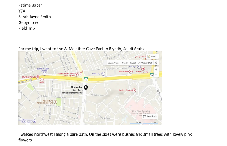This screenshot has height=146, width=227.
Task: Click the Altakhassusi Hotel Suites bed icon
Action: (34, 121)
